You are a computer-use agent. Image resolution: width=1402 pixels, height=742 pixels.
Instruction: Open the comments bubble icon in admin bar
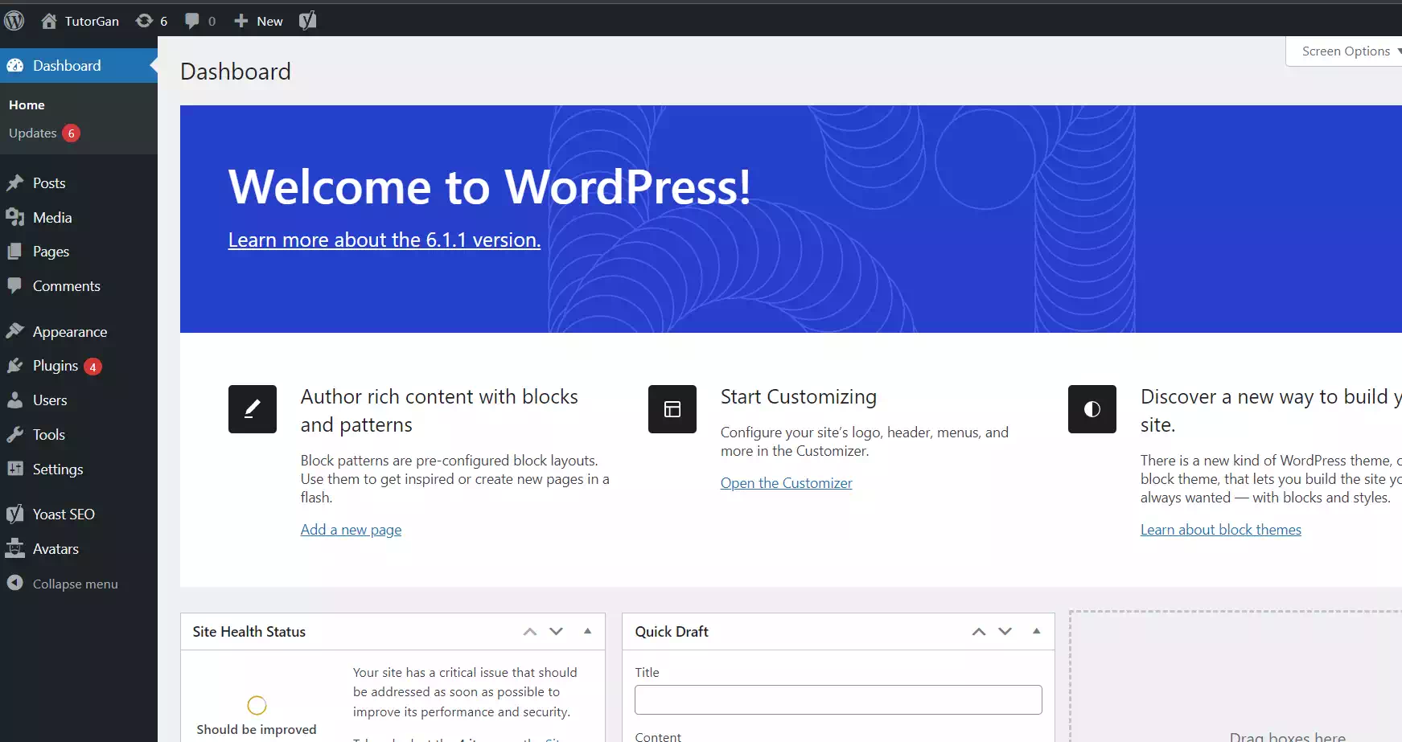pos(191,21)
